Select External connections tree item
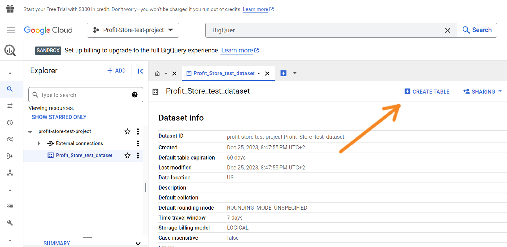 click(79, 143)
